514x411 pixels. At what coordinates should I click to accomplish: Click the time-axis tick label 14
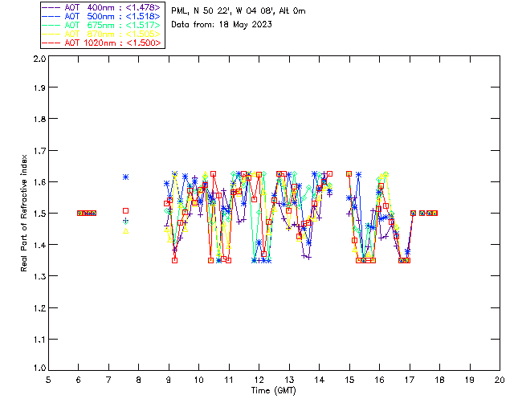point(320,380)
